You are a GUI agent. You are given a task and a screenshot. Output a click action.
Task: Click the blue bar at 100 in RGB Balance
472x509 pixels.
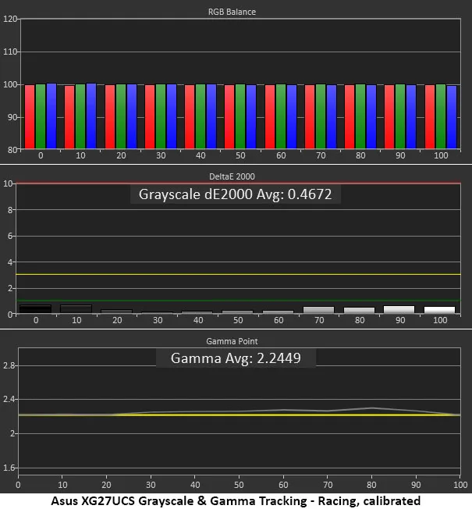[452, 117]
